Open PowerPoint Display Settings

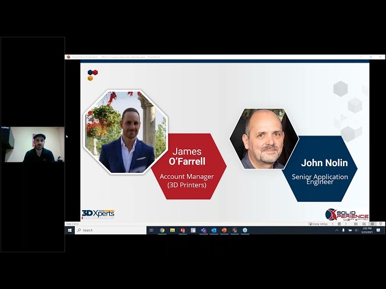(318, 224)
